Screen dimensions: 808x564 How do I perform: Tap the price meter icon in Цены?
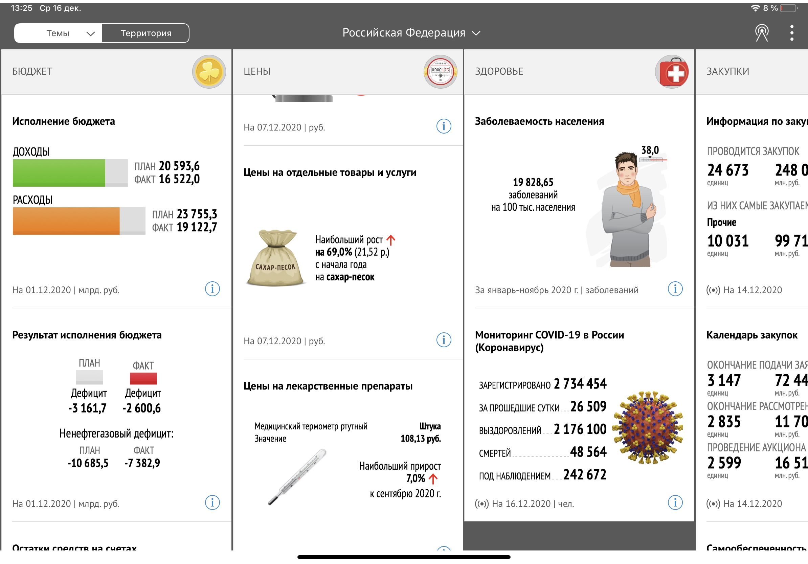[440, 72]
